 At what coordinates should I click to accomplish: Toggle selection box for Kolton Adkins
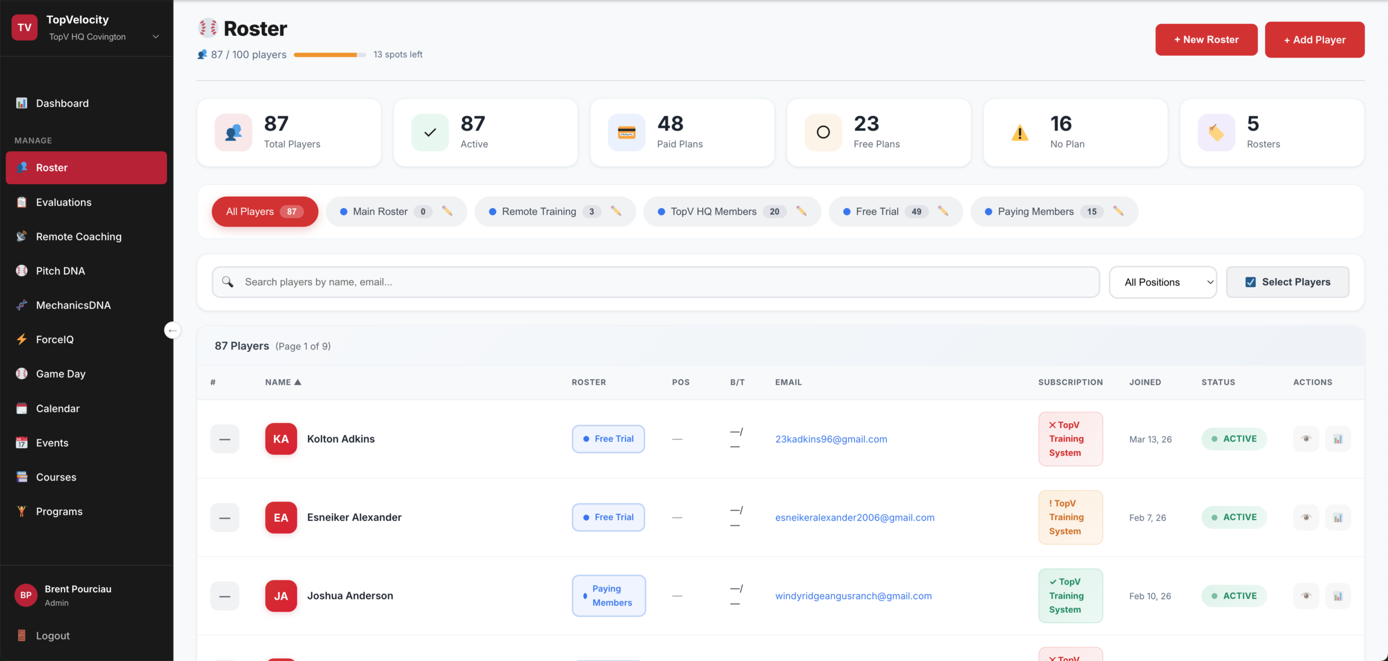224,439
